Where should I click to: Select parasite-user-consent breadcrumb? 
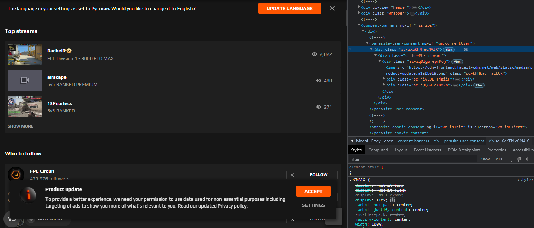coord(464,141)
